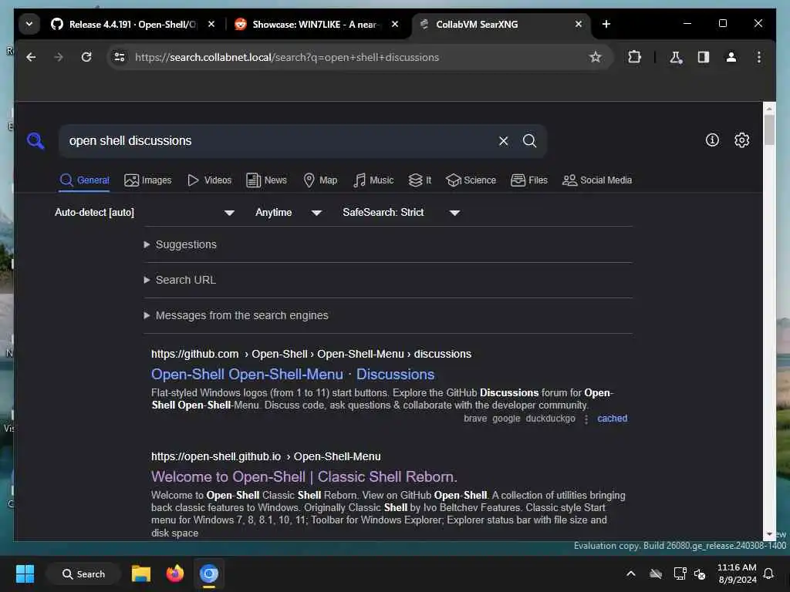This screenshot has height=592, width=790.
Task: Open muted volume tray icon
Action: click(700, 573)
